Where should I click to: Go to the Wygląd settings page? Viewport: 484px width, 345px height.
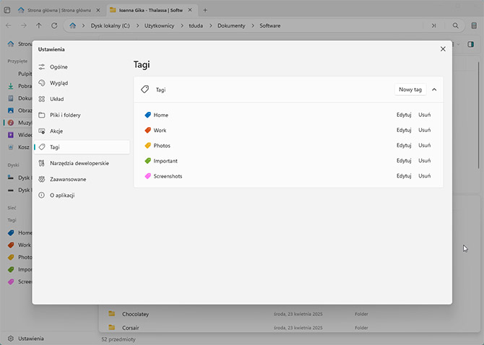(59, 83)
